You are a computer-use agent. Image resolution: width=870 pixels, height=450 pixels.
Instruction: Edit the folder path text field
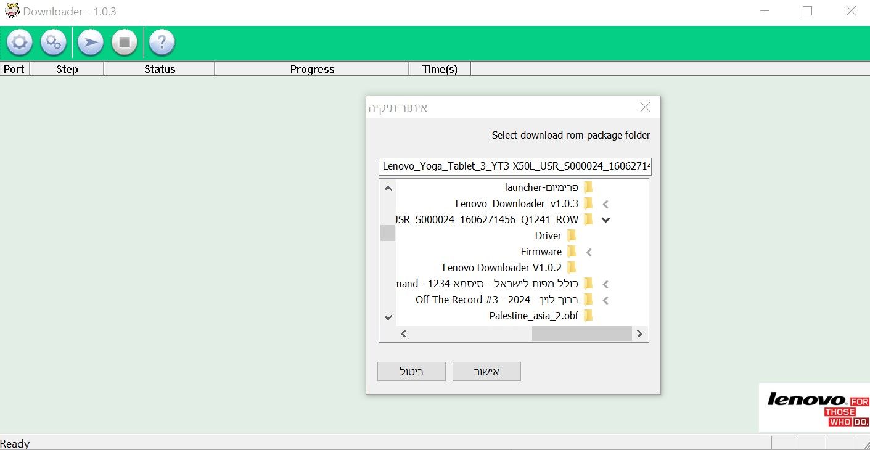[x=515, y=166]
